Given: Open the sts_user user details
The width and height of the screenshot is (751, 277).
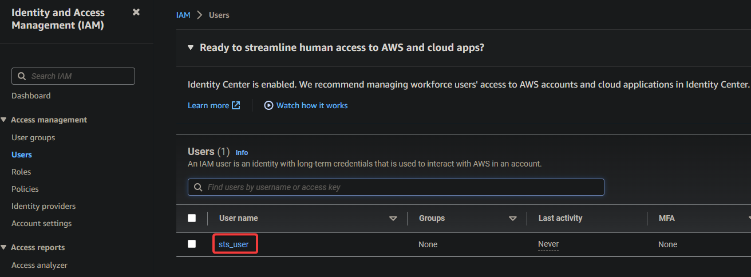Looking at the screenshot, I should pyautogui.click(x=234, y=244).
